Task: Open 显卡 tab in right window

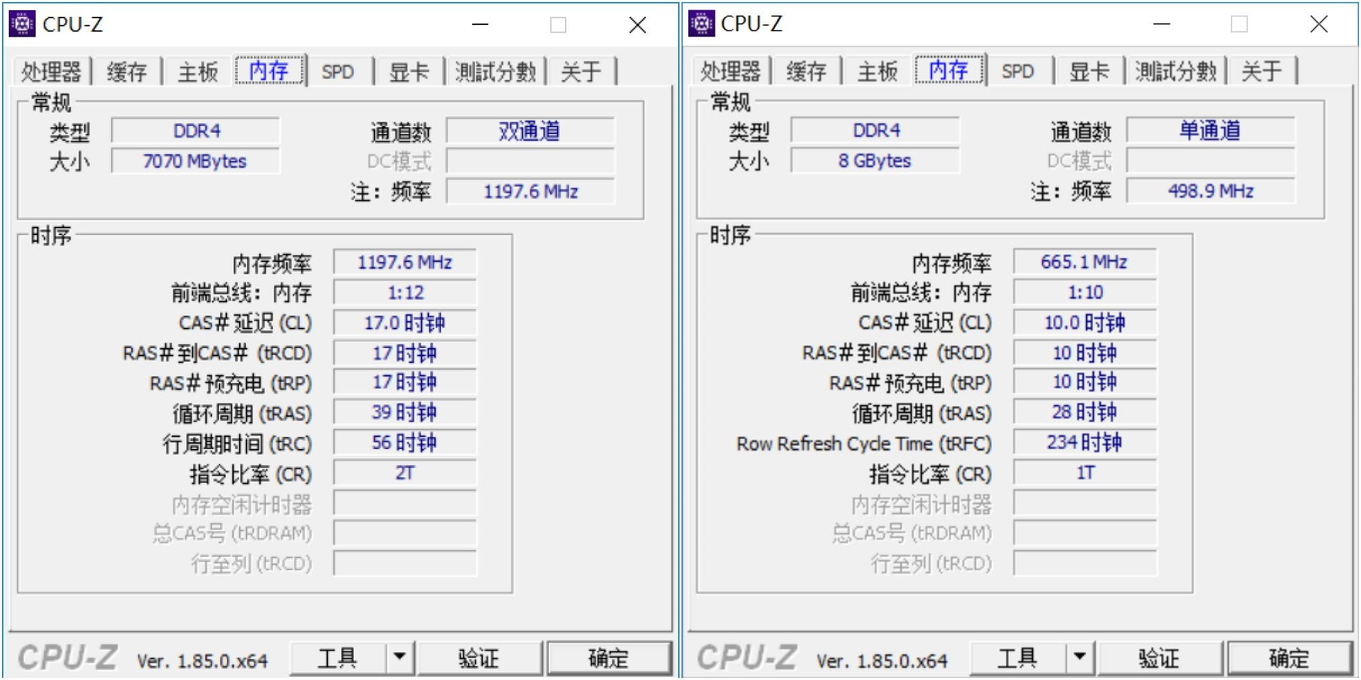Action: [x=1089, y=70]
